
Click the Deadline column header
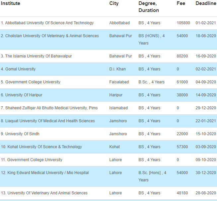[x=206, y=3]
